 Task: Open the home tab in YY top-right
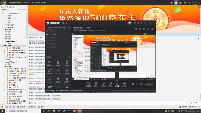(176, 3)
